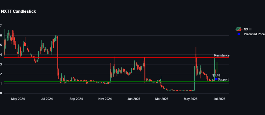Click the Resistance annotation label
The width and height of the screenshot is (265, 115).
point(222,55)
